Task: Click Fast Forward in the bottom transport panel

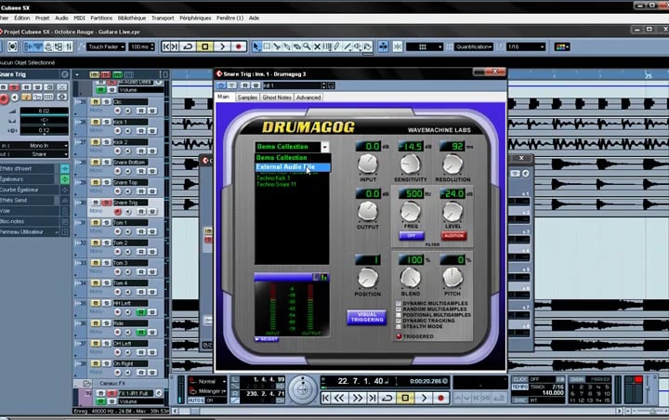Action: pos(357,399)
